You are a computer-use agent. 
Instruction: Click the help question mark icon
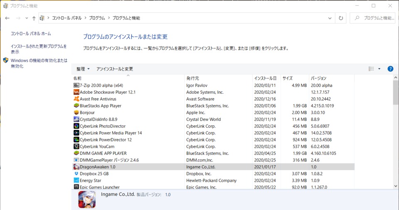click(390, 68)
